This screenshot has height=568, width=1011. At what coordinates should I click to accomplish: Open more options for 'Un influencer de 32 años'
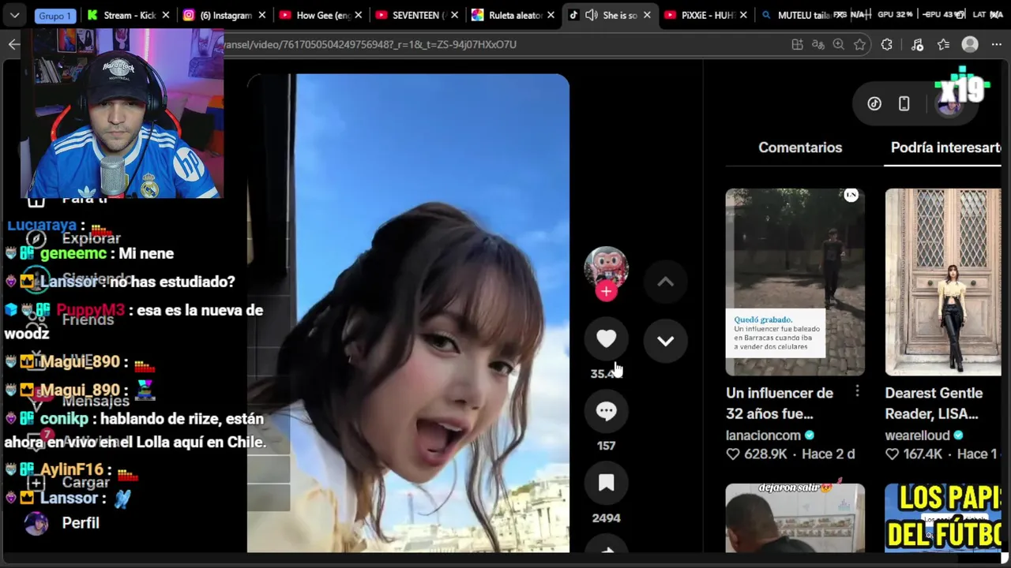click(857, 391)
